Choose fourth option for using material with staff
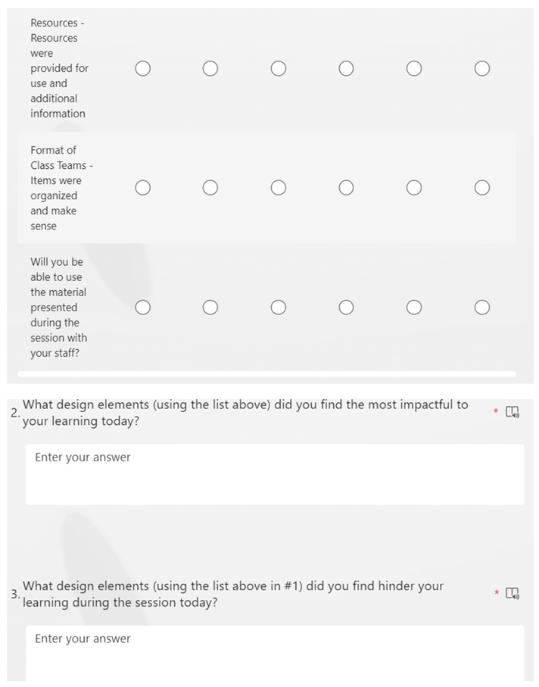 pos(346,308)
